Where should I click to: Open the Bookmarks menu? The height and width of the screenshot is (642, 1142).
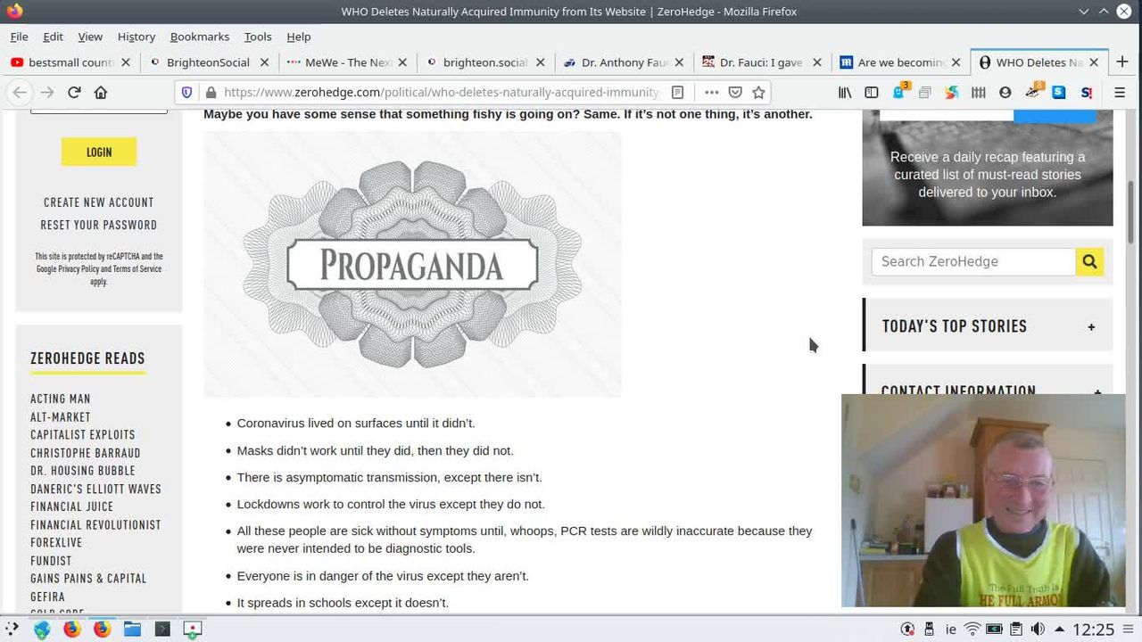tap(199, 37)
